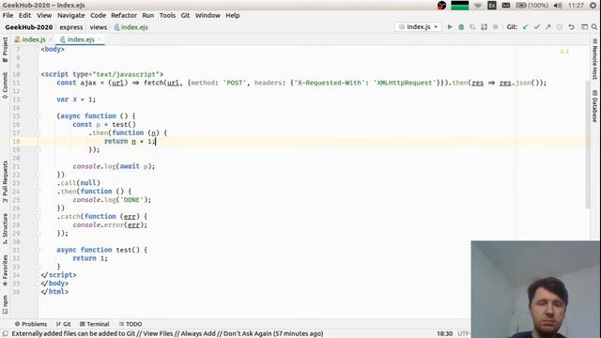Collapse the then callback fold at line 17
601x338 pixels.
pyautogui.click(x=39, y=133)
